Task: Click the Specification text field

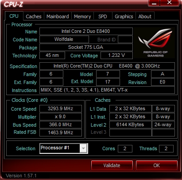Action: tap(107, 66)
